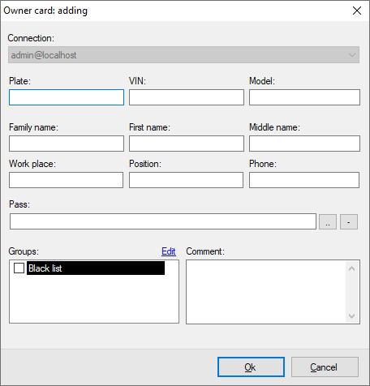
Task: Click the Comment scrollbar up arrow
Action: (352, 268)
